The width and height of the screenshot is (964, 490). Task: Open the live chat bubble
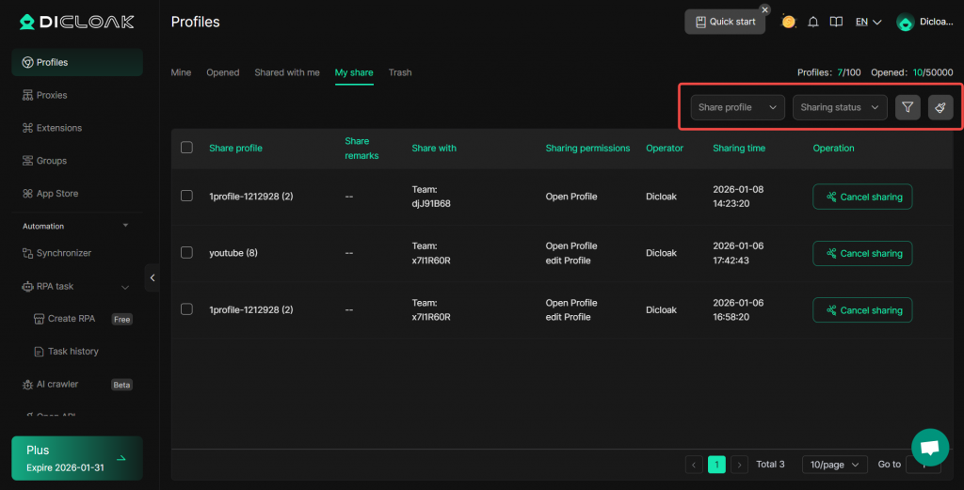pyautogui.click(x=929, y=448)
